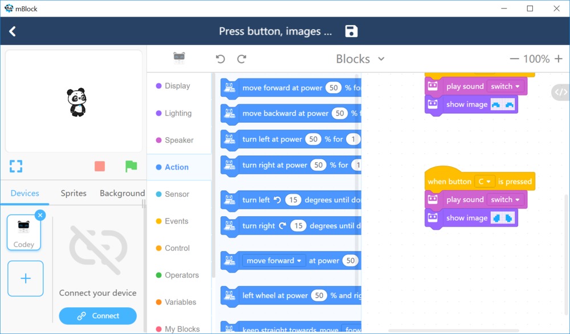Open the button C dropdown in the event block
The width and height of the screenshot is (570, 334).
[x=484, y=182]
